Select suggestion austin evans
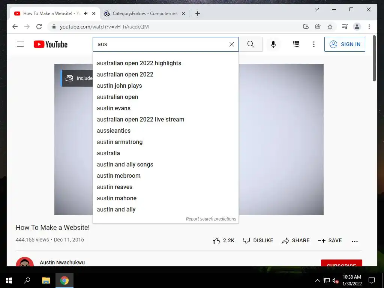The image size is (384, 288). [166, 108]
